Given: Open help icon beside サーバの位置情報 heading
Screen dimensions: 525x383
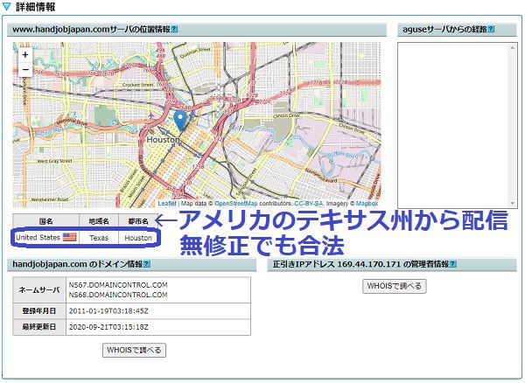Looking at the screenshot, I should 174,30.
